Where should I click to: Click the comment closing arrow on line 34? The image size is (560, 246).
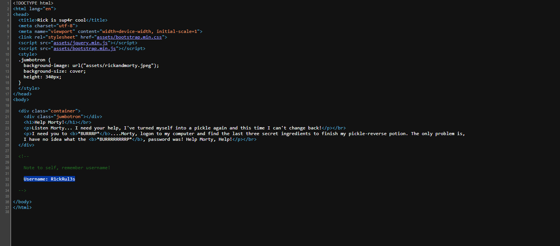click(22, 190)
